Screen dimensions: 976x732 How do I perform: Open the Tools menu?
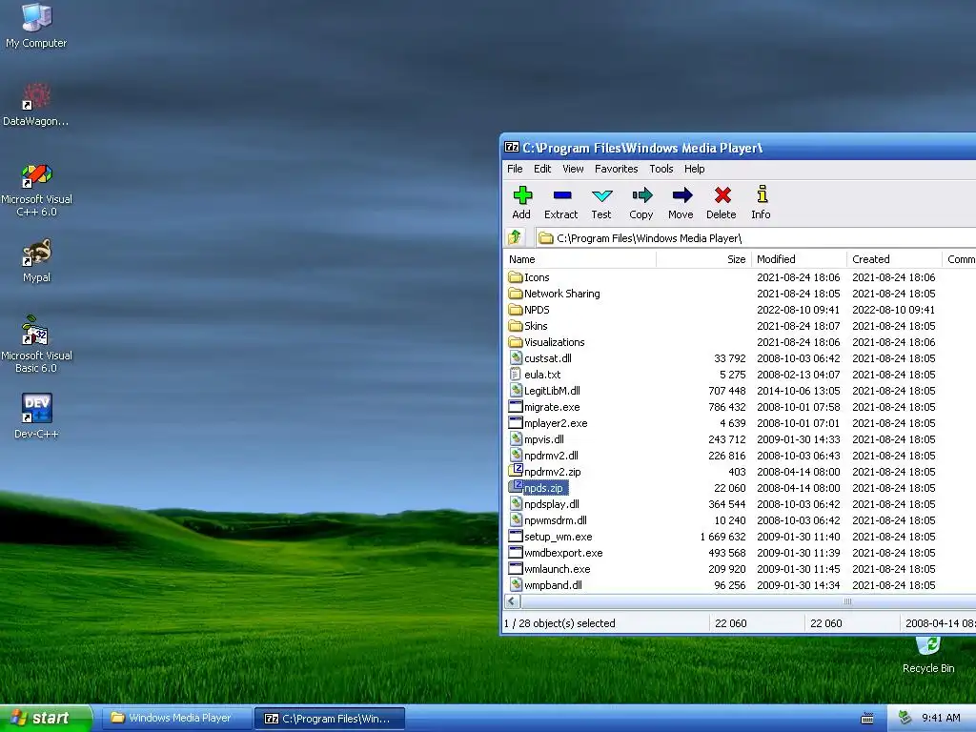(x=661, y=169)
